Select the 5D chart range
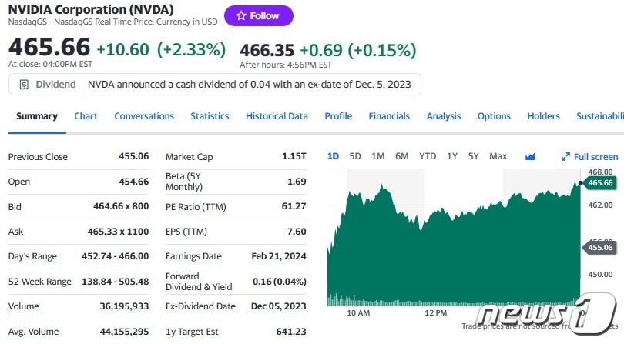624x344 pixels. click(x=355, y=156)
